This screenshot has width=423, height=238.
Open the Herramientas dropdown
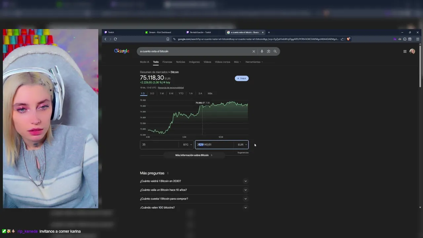pyautogui.click(x=254, y=62)
